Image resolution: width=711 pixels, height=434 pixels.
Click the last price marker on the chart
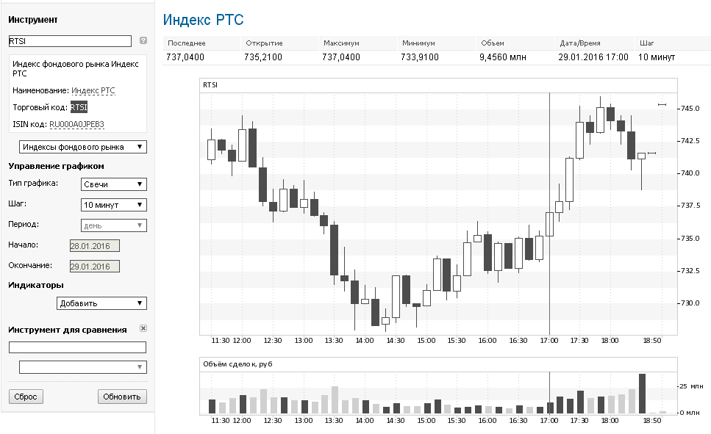[651, 153]
